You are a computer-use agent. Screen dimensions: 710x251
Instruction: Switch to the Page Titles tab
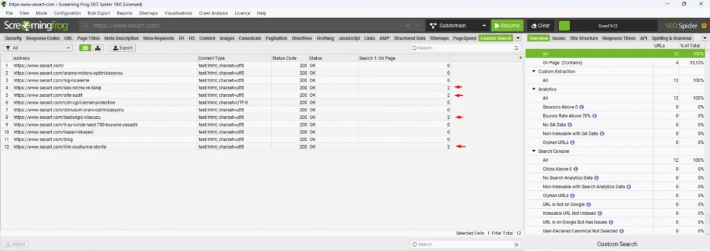(x=89, y=38)
